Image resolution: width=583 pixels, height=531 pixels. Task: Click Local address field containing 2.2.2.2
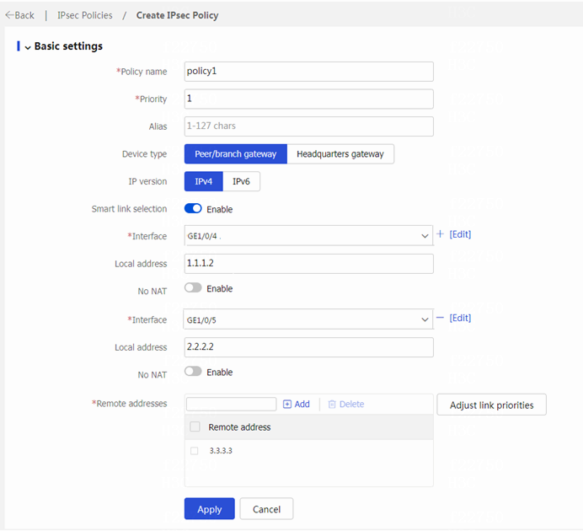coord(308,347)
